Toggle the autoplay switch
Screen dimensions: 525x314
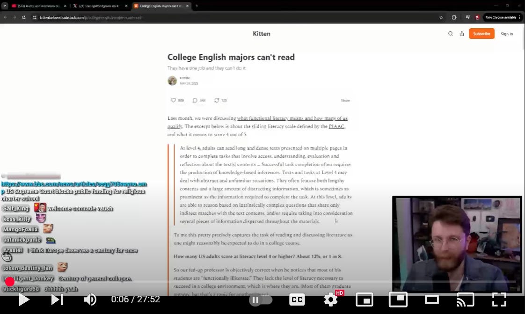260,300
